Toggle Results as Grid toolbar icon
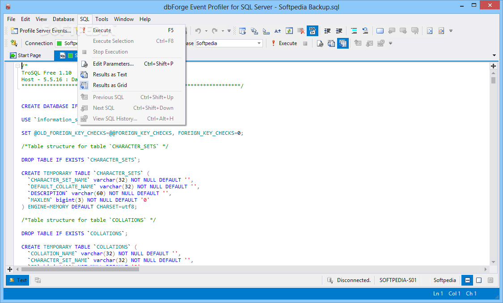The height and width of the screenshot is (303, 503). click(x=343, y=43)
